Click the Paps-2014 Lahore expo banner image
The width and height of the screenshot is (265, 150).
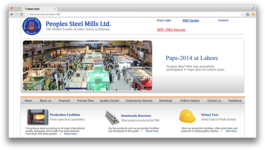coord(88,65)
